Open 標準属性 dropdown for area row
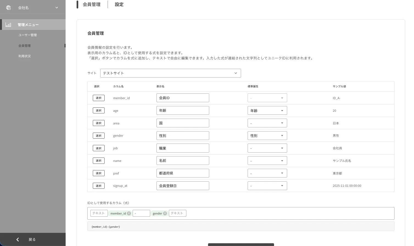Screen dimensions: 414x246 267,123
